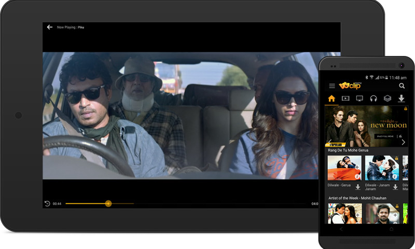Click the 00:44 elapsed time label
Screen dimensions: 415x249
57,204
